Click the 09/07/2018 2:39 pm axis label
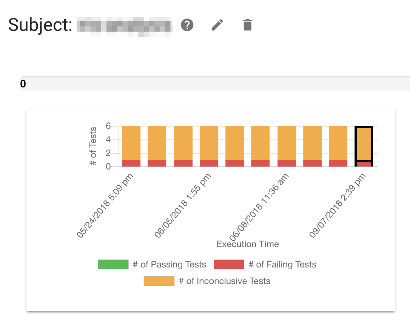The width and height of the screenshot is (410, 333). 338,205
